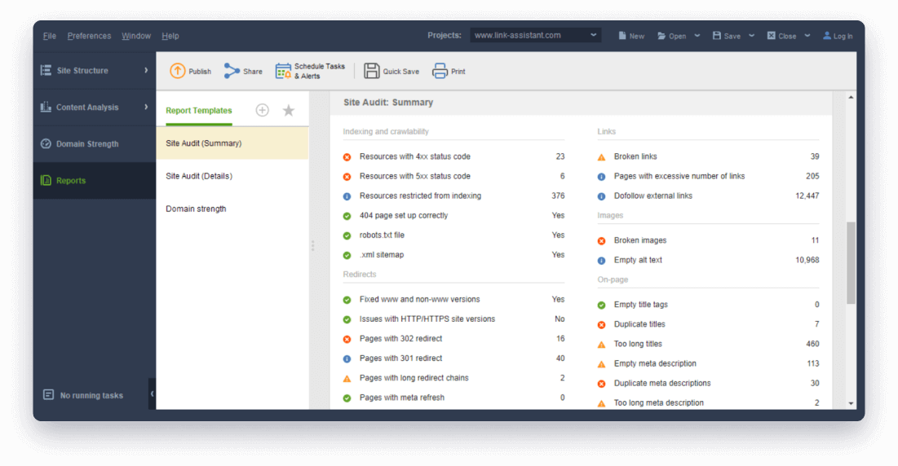Add a new report template plus icon

[x=263, y=110]
